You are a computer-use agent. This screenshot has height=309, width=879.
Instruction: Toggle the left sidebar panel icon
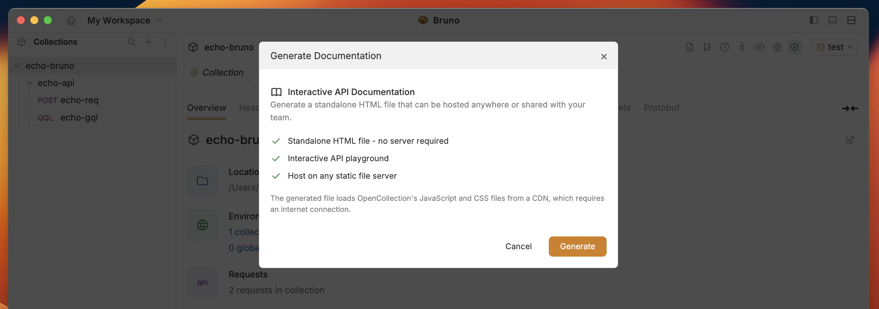814,20
